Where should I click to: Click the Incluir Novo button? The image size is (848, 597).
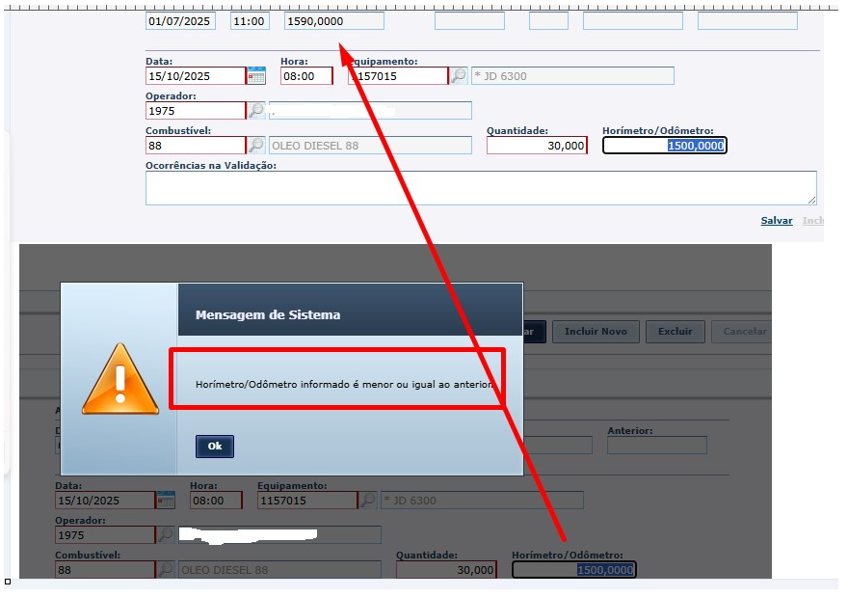coord(596,331)
